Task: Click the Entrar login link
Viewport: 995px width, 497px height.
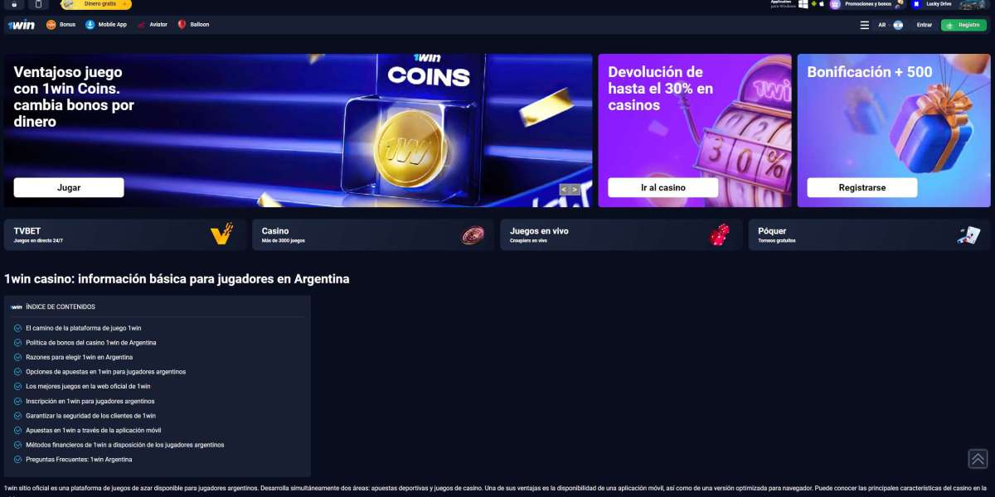Action: pos(925,25)
